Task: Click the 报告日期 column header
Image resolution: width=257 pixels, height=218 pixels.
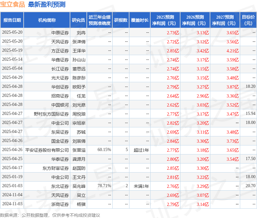Action: 12,20
